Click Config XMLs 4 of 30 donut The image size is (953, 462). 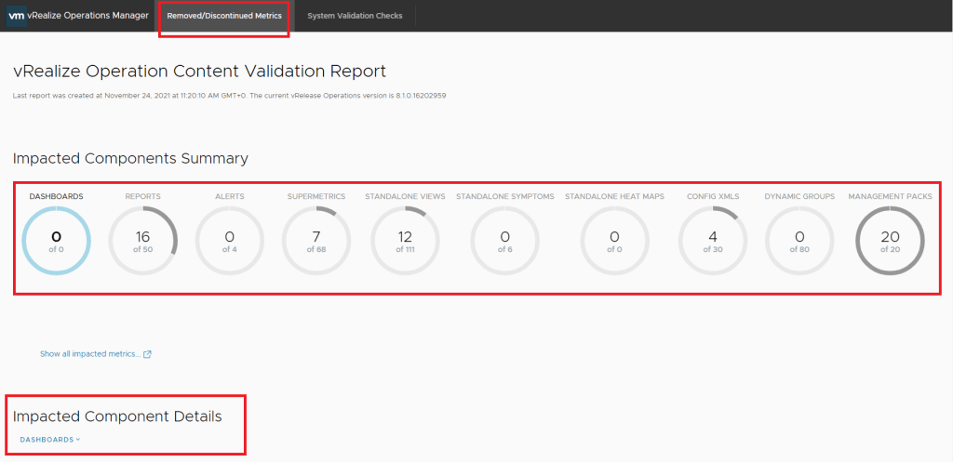click(x=713, y=241)
